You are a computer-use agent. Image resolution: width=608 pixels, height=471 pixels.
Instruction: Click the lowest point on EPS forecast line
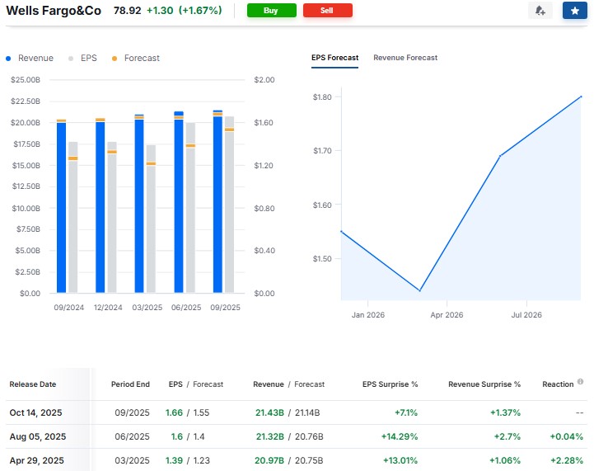pyautogui.click(x=420, y=290)
